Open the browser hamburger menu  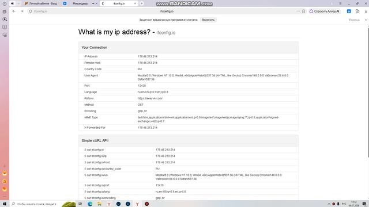[x=340, y=3]
